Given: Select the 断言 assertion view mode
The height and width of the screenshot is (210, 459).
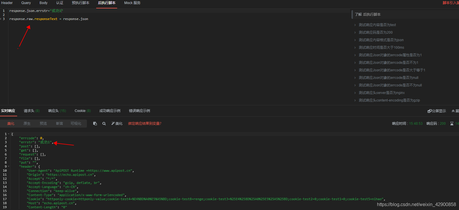Looking at the screenshot, I should click(60, 124).
